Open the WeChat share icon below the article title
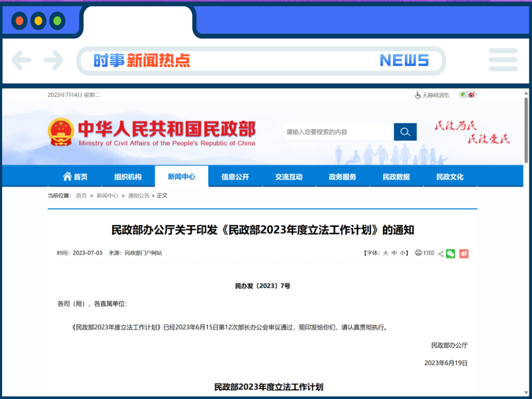532x399 pixels. click(x=450, y=254)
